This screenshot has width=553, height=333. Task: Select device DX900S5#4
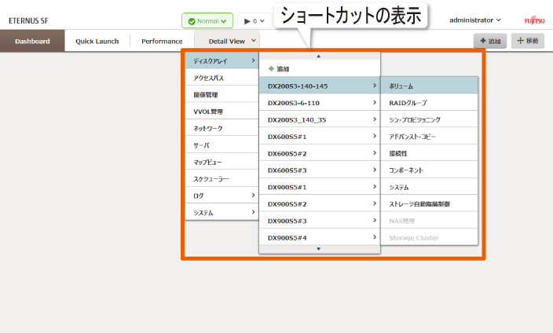[320, 237]
